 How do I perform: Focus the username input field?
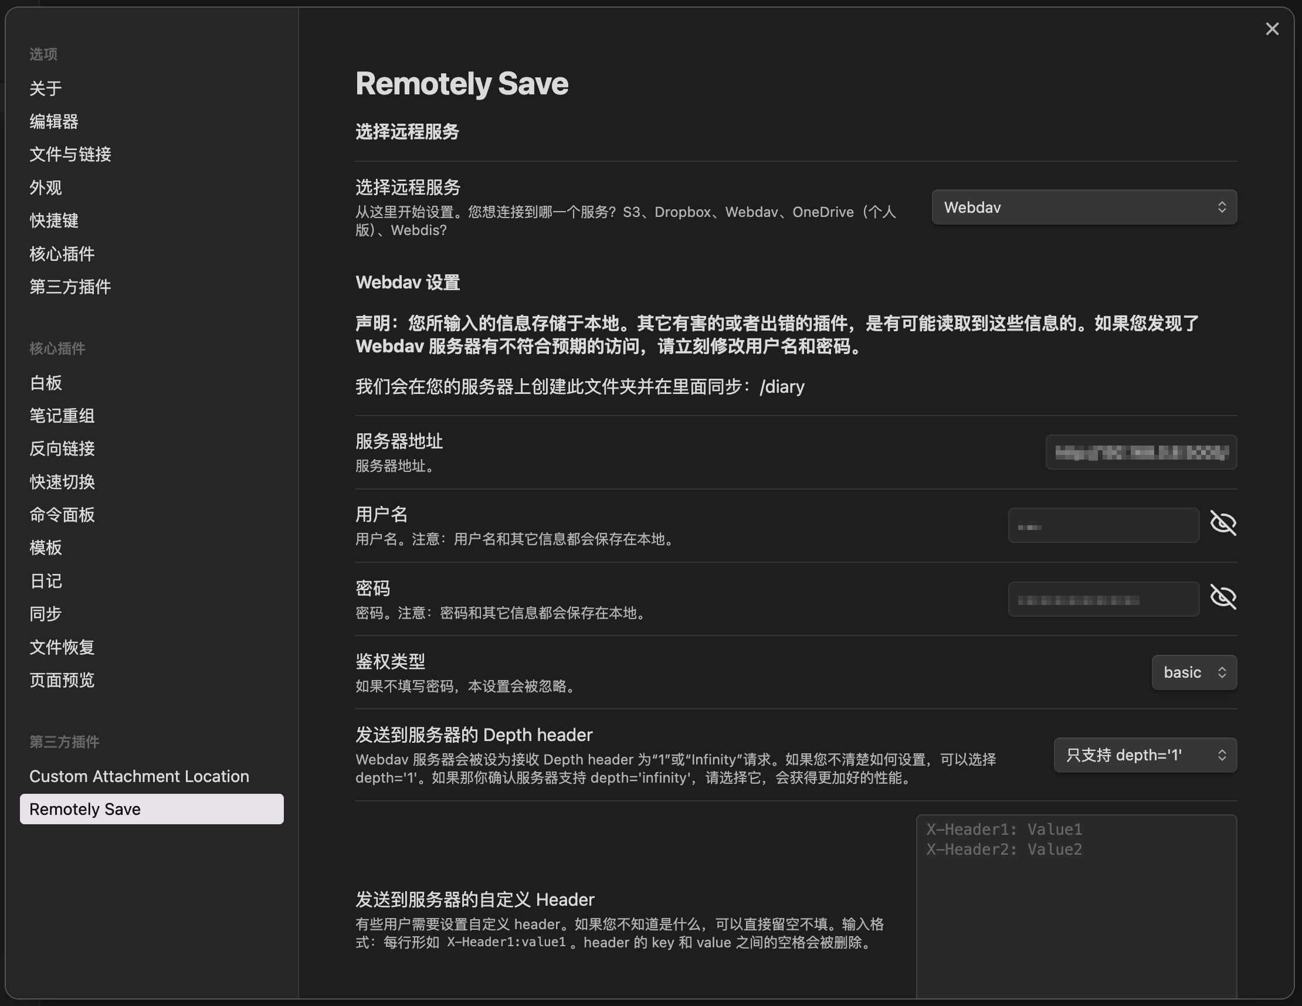(1103, 526)
